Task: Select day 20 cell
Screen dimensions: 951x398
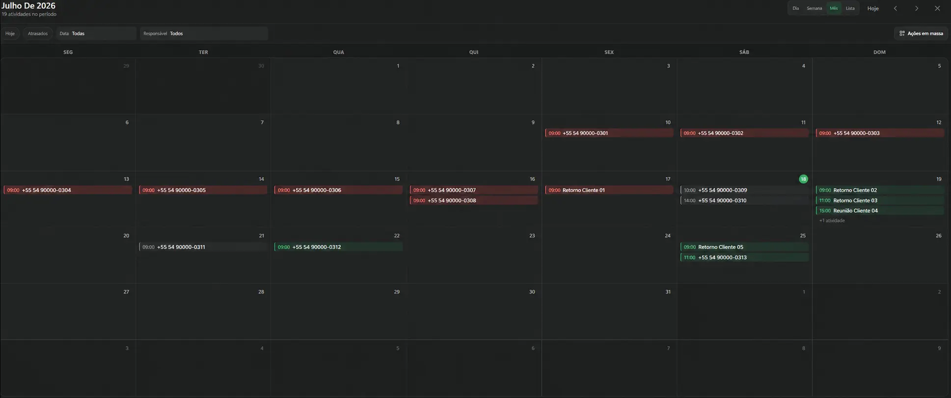Action: 68,255
